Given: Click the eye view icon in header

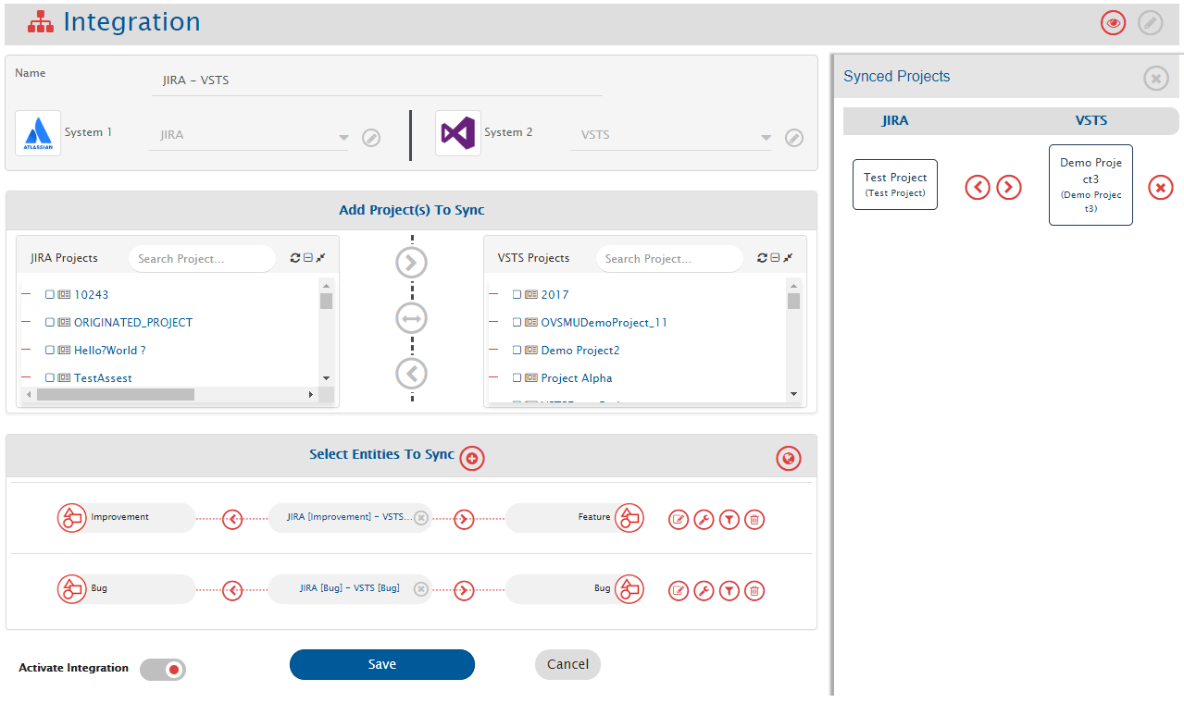Looking at the screenshot, I should (1113, 23).
